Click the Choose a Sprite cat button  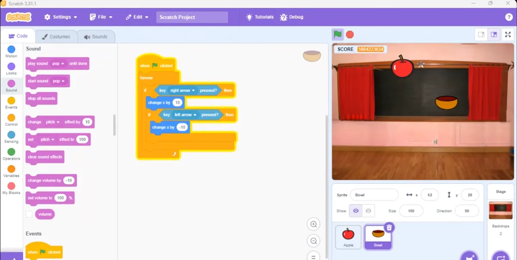coord(469,256)
